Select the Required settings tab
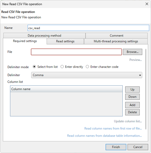Image resolution: width=151 pixels, height=153 pixels. 25,41
